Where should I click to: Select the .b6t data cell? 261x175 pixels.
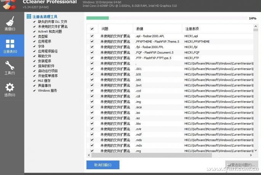pyautogui.click(x=138, y=80)
